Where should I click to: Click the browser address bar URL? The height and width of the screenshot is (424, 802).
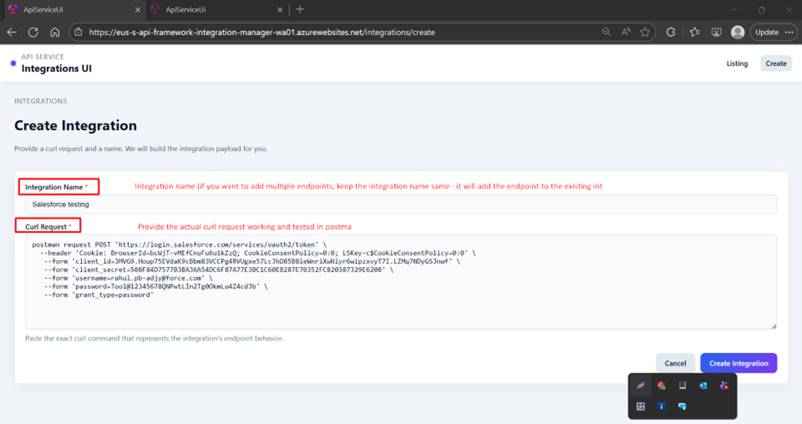click(262, 32)
